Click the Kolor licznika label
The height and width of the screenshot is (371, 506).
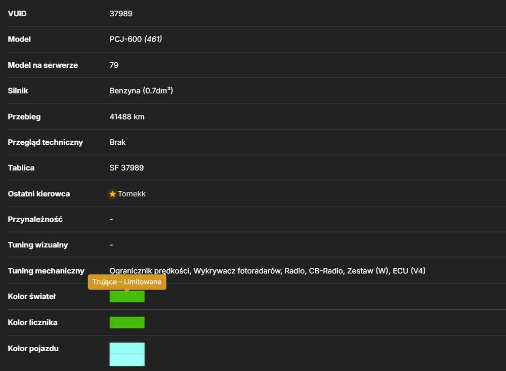tap(32, 322)
